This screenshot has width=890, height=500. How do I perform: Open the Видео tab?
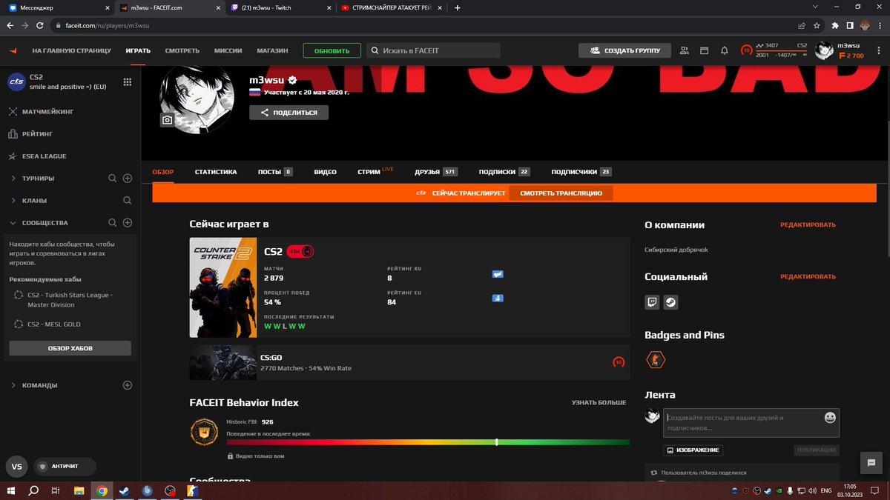(x=325, y=172)
